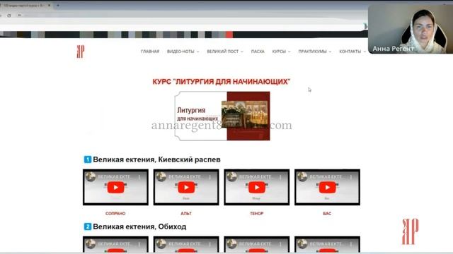The image size is (453, 254).
Task: Click video title on Бас Киевский video
Action: 326,177
